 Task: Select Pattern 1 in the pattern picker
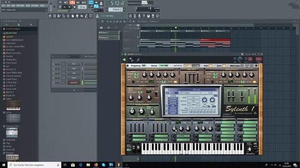click(108, 33)
